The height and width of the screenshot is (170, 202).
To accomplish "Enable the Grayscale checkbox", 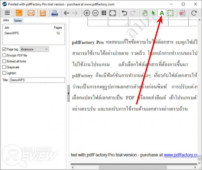I will (4, 67).
